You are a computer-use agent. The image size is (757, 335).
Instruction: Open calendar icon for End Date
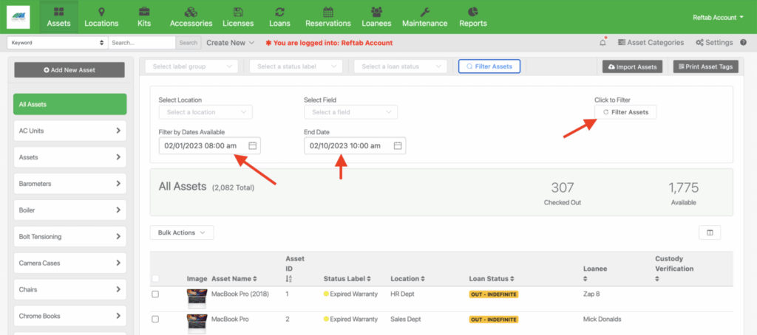point(398,145)
